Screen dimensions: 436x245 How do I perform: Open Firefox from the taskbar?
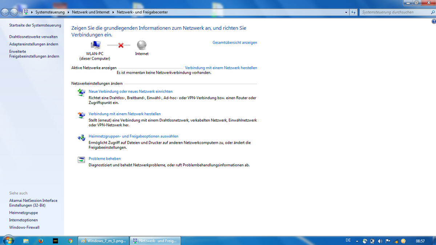click(41, 241)
